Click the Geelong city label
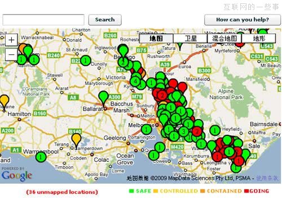 click(x=115, y=138)
